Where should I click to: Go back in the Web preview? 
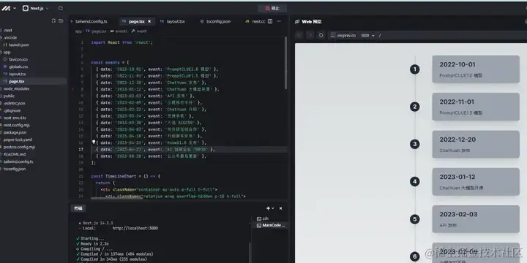(299, 35)
